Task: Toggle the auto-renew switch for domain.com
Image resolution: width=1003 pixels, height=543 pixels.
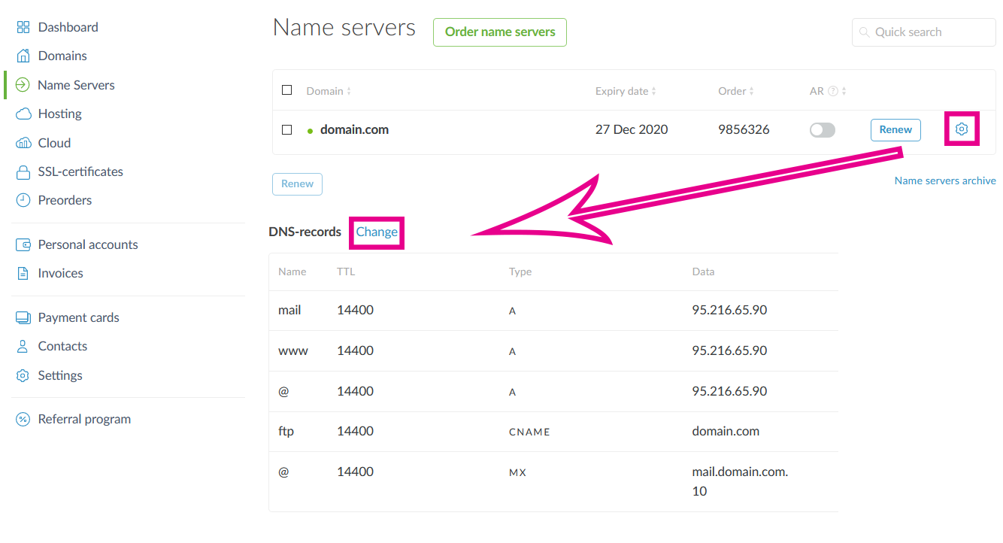Action: [x=822, y=130]
